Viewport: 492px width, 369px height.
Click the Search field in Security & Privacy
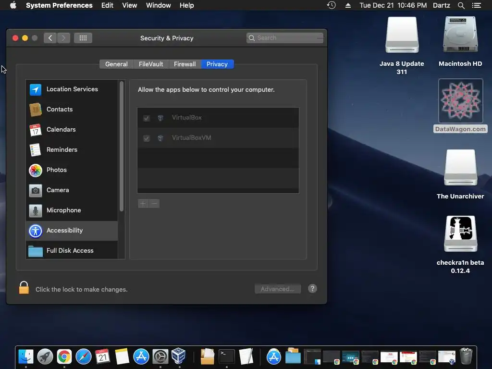[285, 38]
